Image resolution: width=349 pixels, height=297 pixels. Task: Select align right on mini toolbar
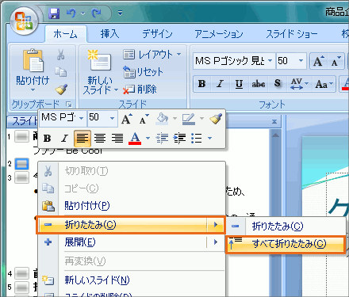pyautogui.click(x=117, y=138)
